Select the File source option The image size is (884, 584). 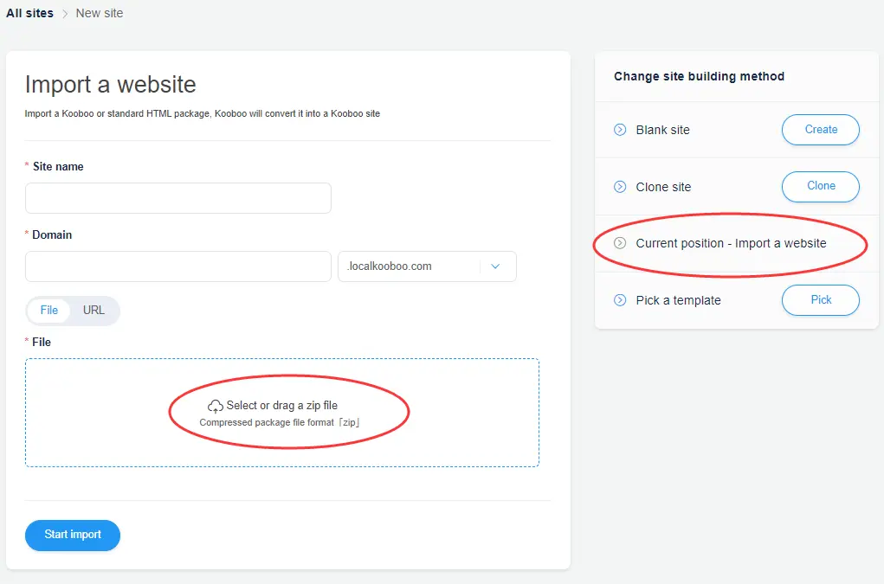(x=49, y=311)
